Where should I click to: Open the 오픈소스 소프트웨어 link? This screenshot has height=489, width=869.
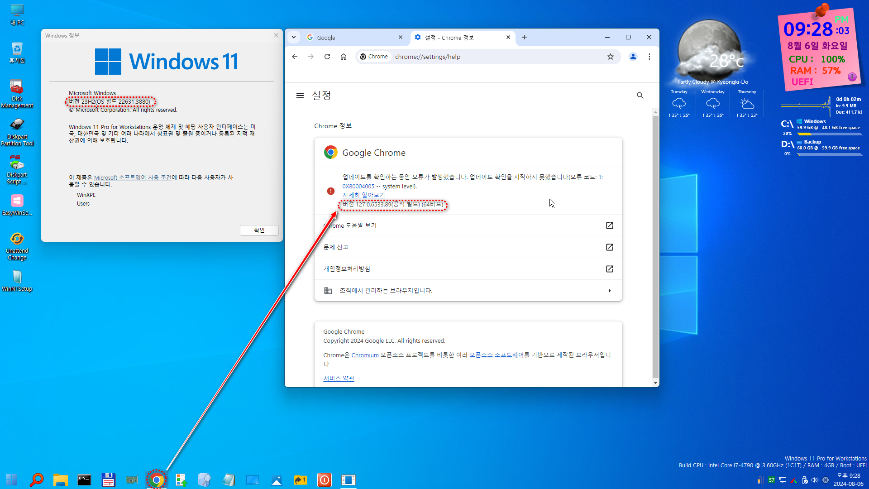(497, 355)
